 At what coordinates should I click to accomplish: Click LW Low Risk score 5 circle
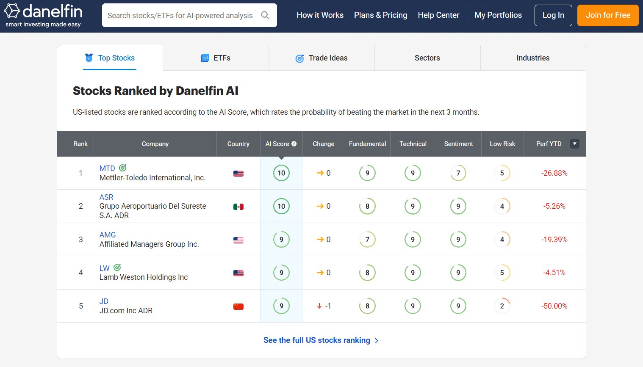tap(502, 273)
